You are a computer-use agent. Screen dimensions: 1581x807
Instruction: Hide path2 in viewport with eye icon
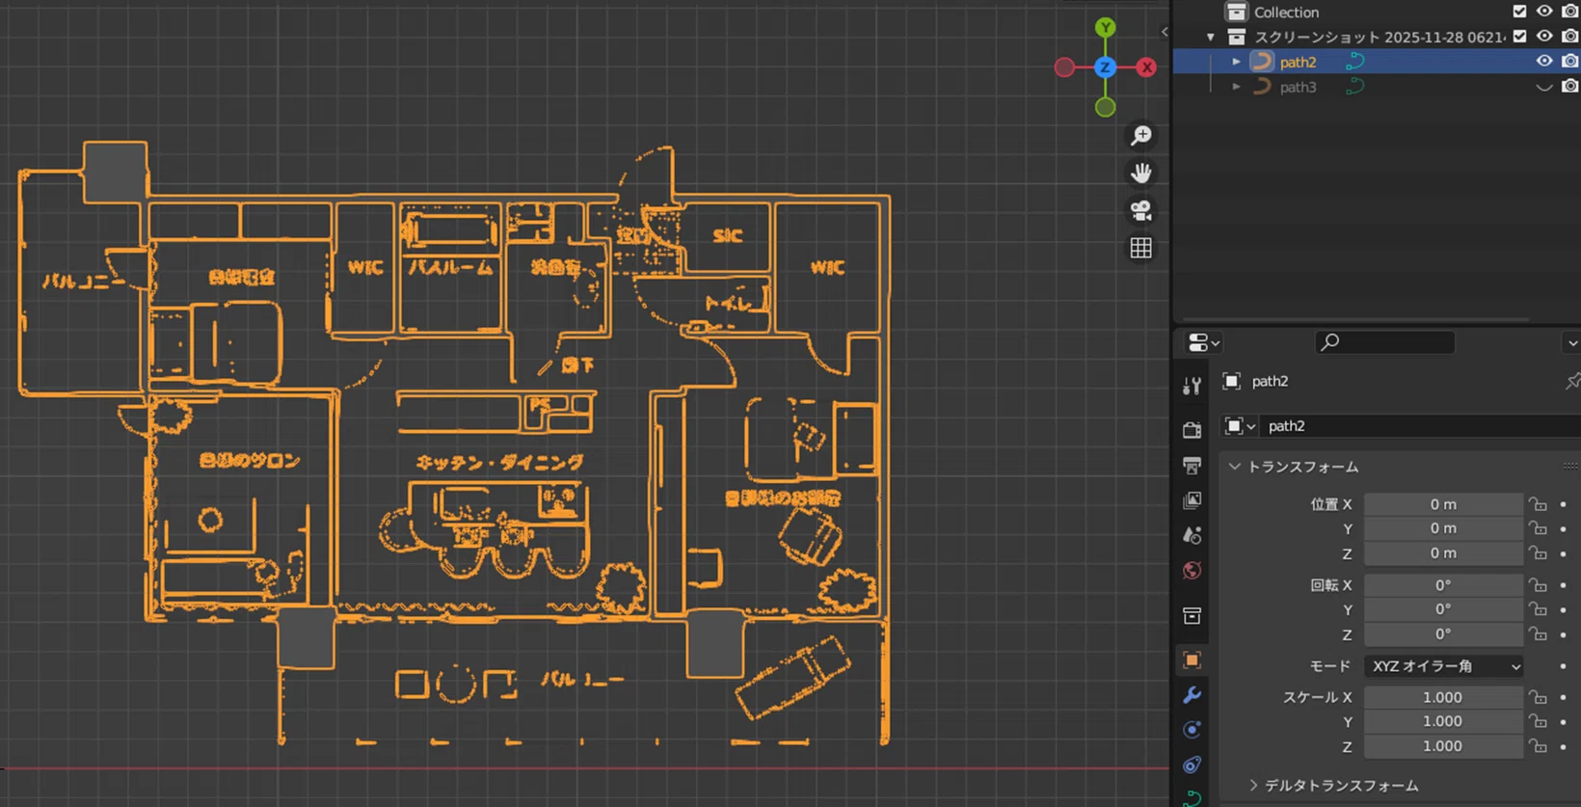pyautogui.click(x=1544, y=62)
